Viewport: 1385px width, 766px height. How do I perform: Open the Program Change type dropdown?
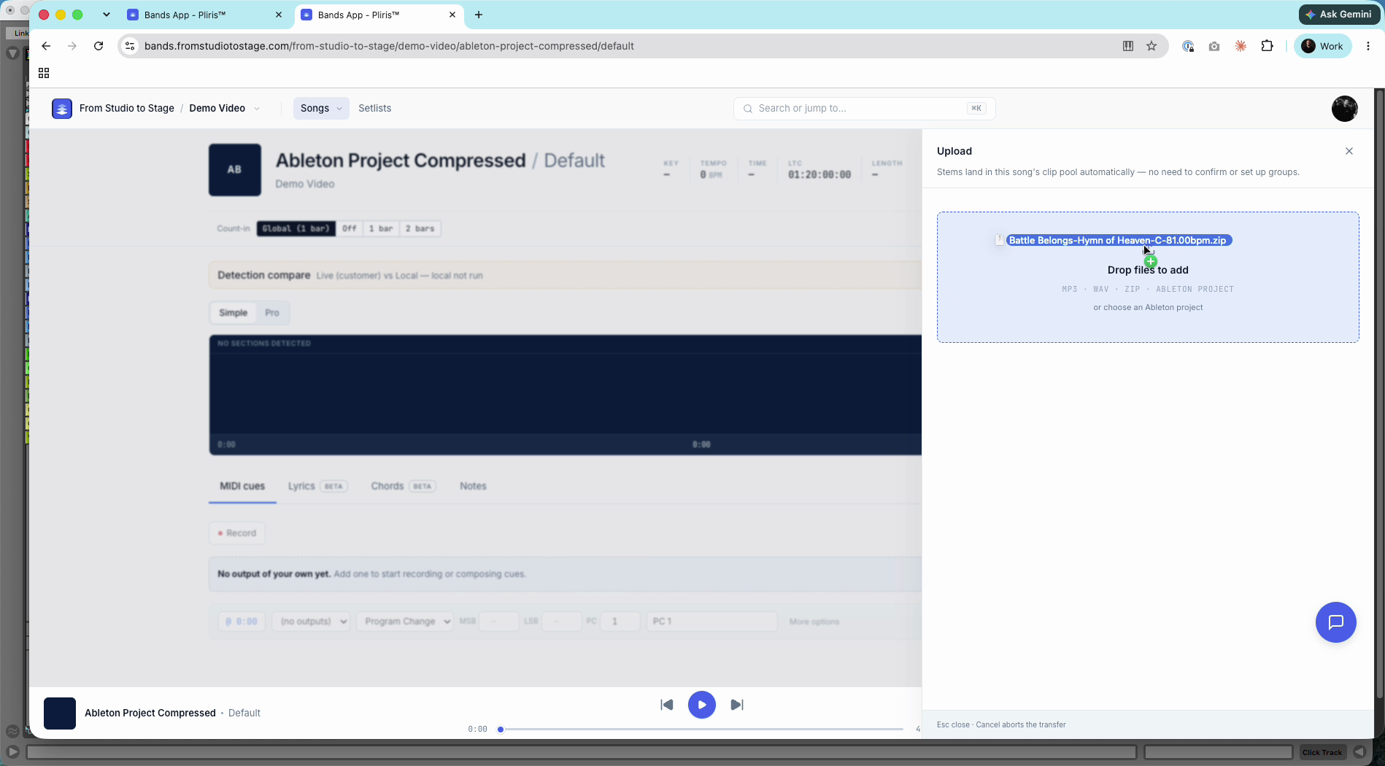[405, 622]
